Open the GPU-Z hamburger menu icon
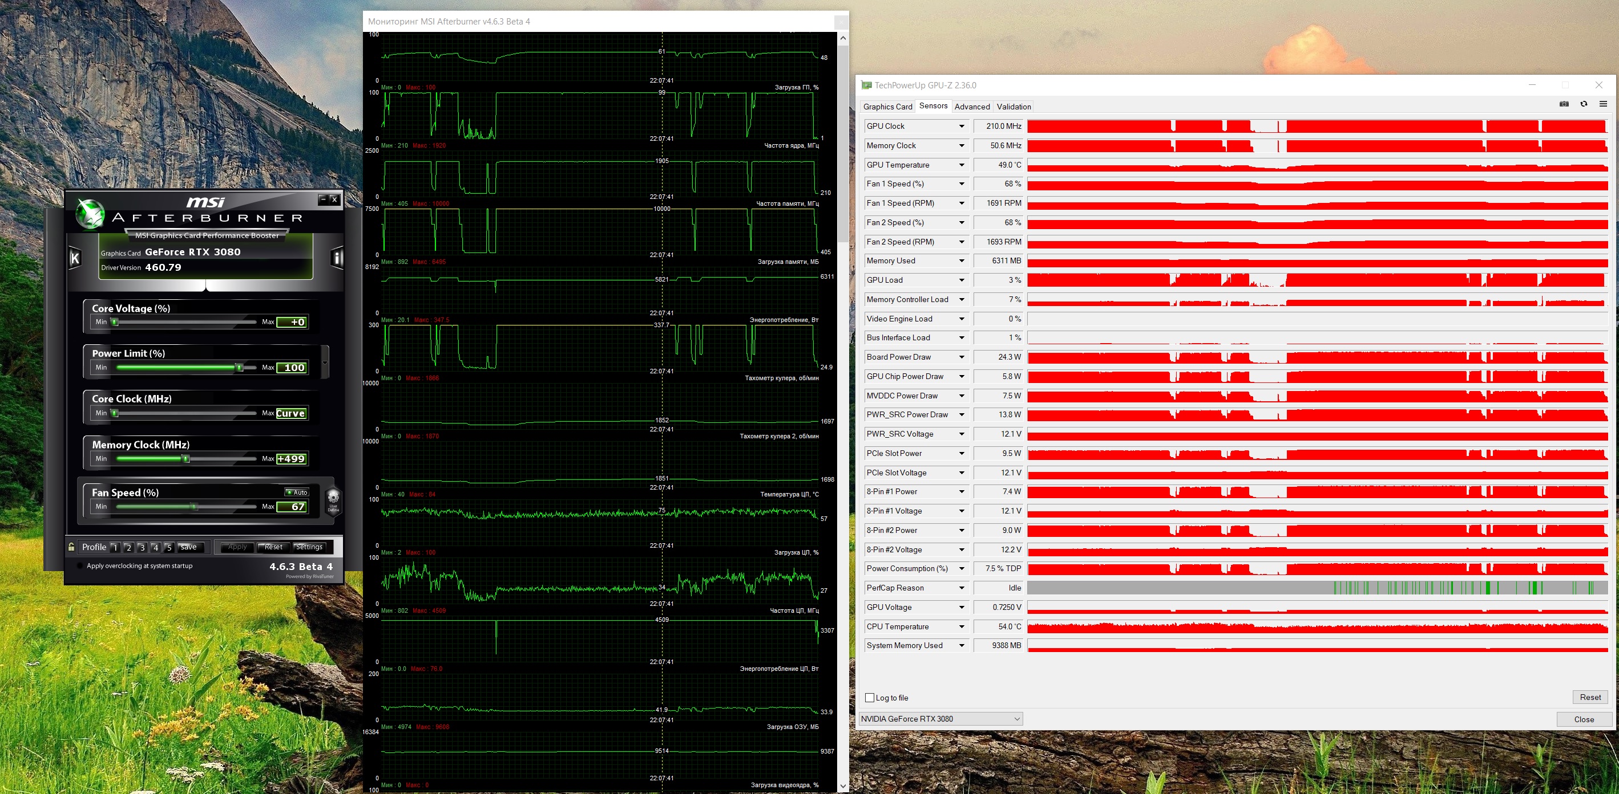This screenshot has width=1619, height=794. [x=1603, y=104]
